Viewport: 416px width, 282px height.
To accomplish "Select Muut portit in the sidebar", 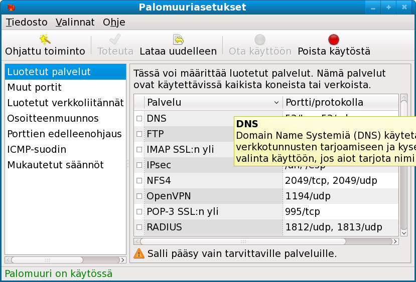I will point(35,87).
